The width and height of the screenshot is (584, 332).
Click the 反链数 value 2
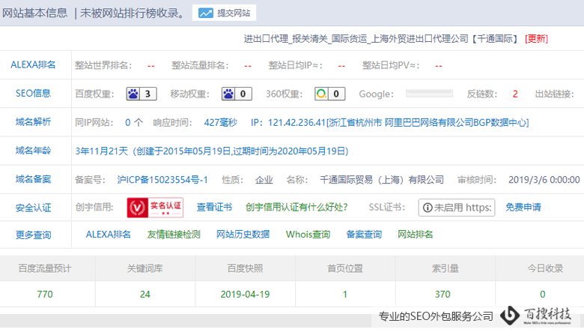point(515,94)
